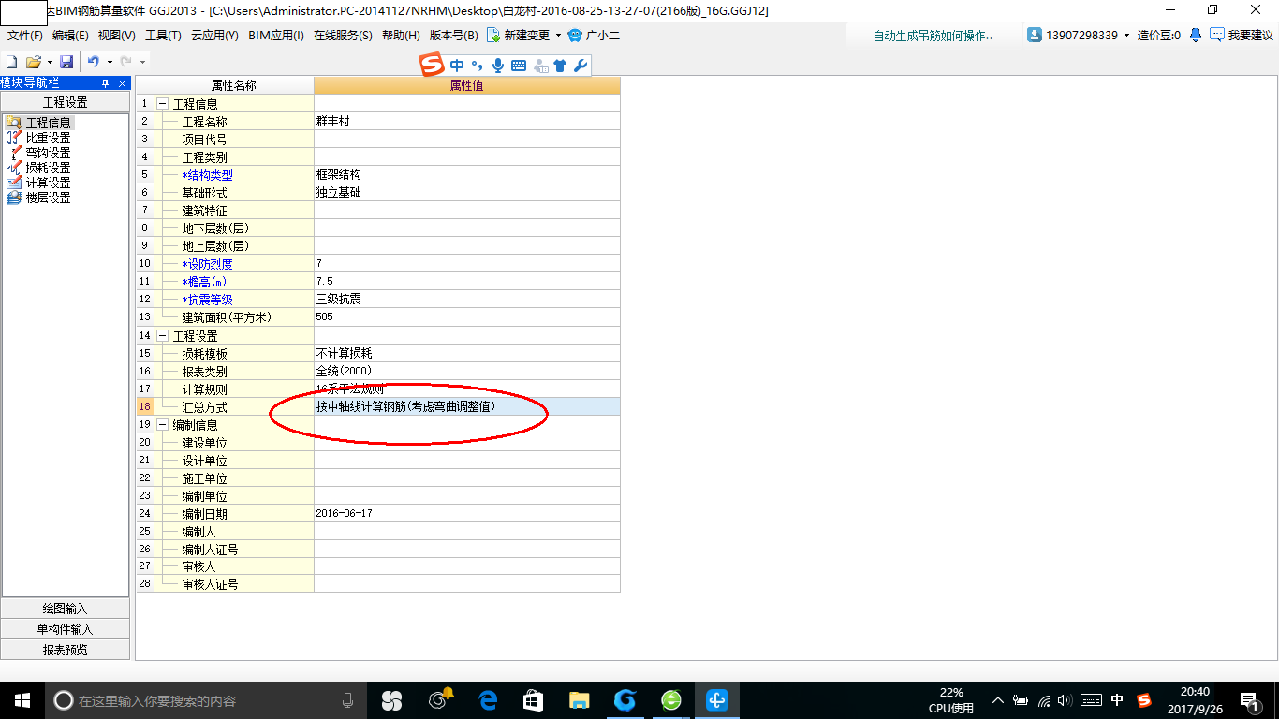Click the Windows Start button
Screen dimensions: 1279x719
tap(22, 700)
